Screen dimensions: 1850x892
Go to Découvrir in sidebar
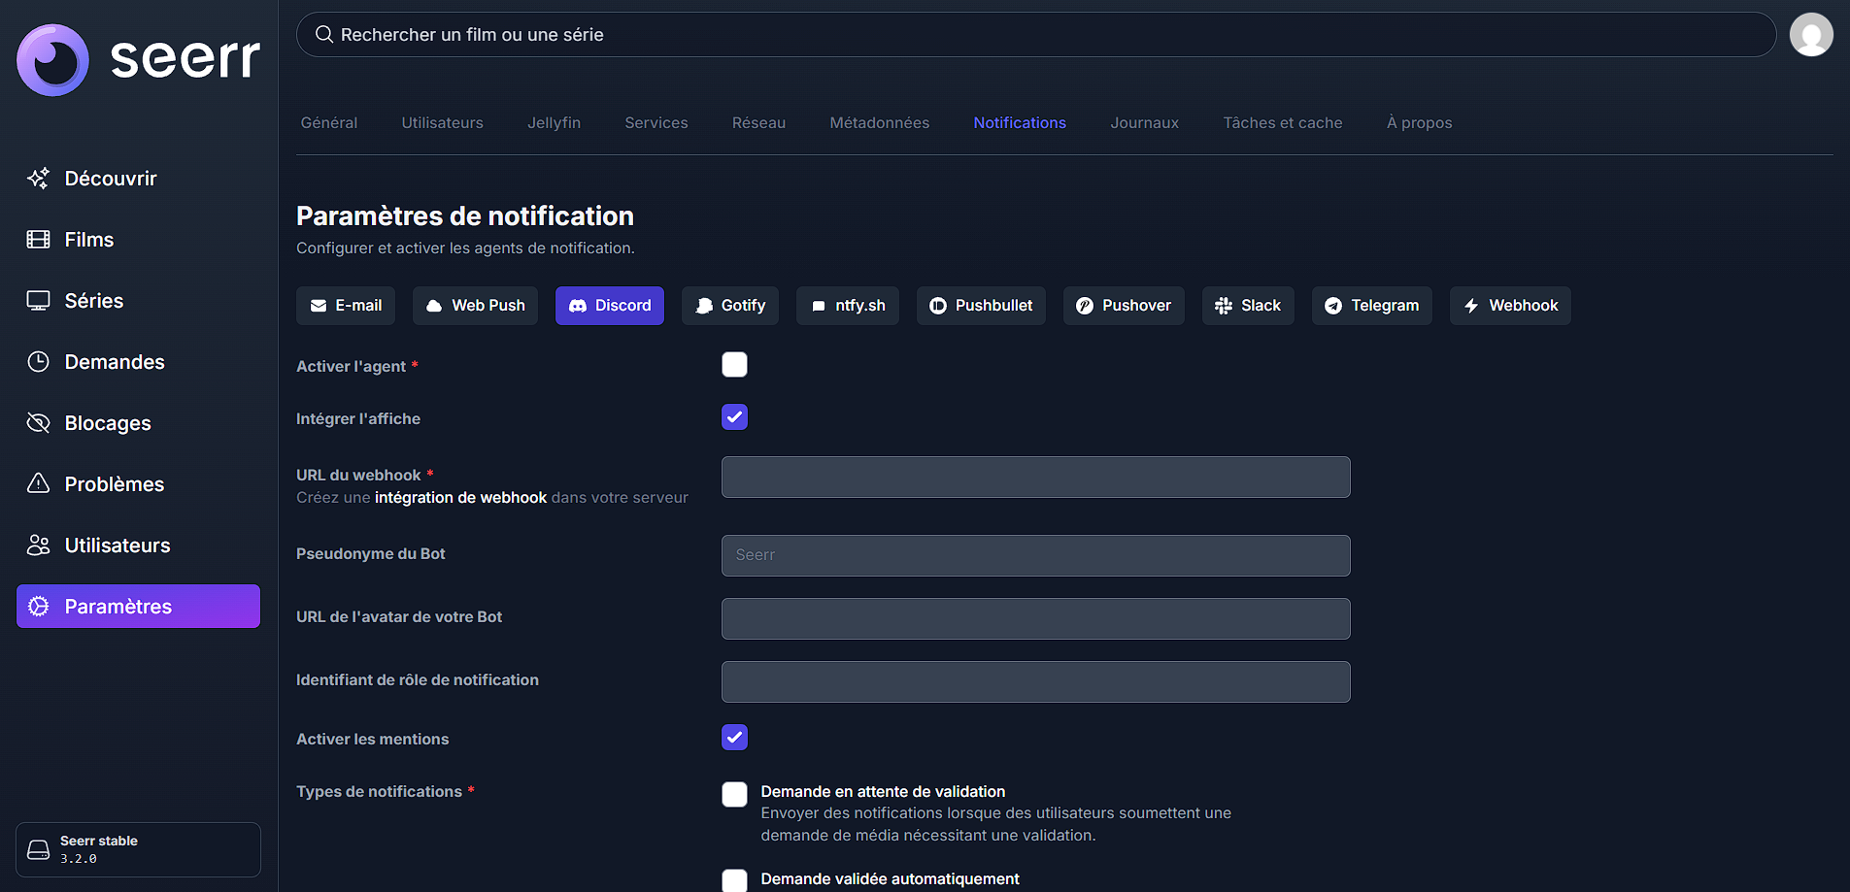(x=110, y=179)
